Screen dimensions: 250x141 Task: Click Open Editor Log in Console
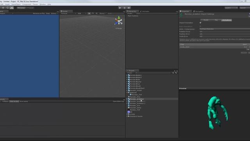pyautogui.click(x=118, y=101)
